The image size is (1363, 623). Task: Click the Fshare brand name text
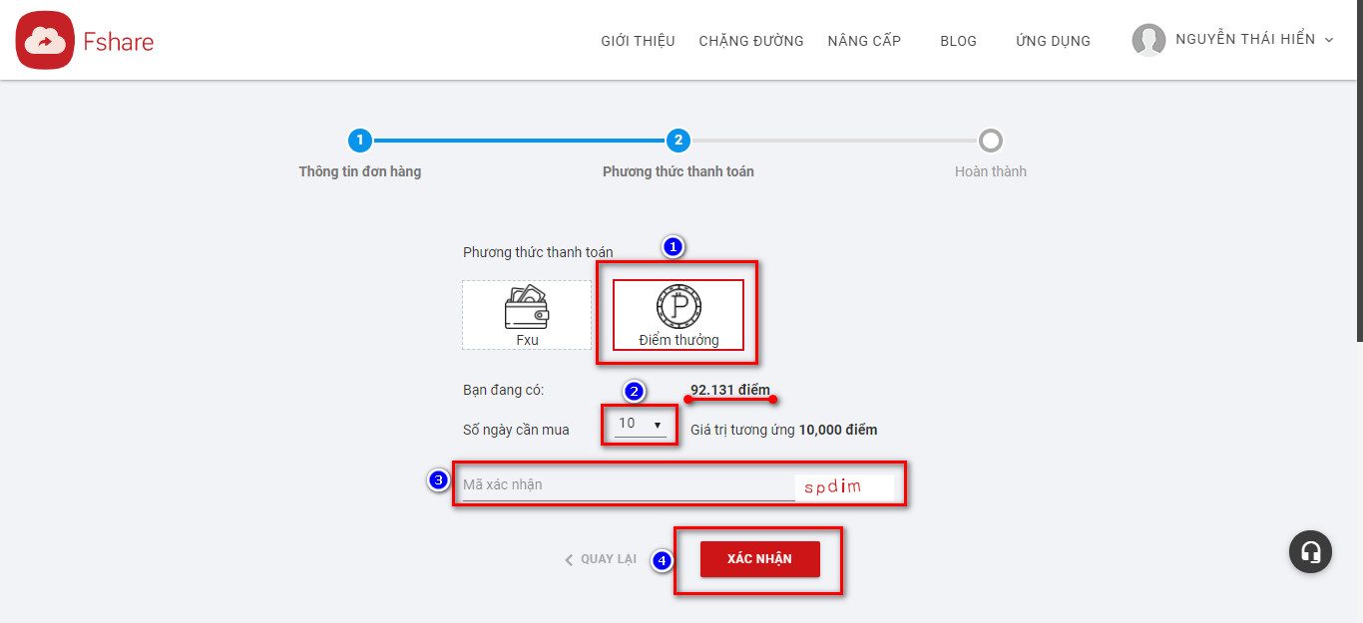pyautogui.click(x=118, y=42)
